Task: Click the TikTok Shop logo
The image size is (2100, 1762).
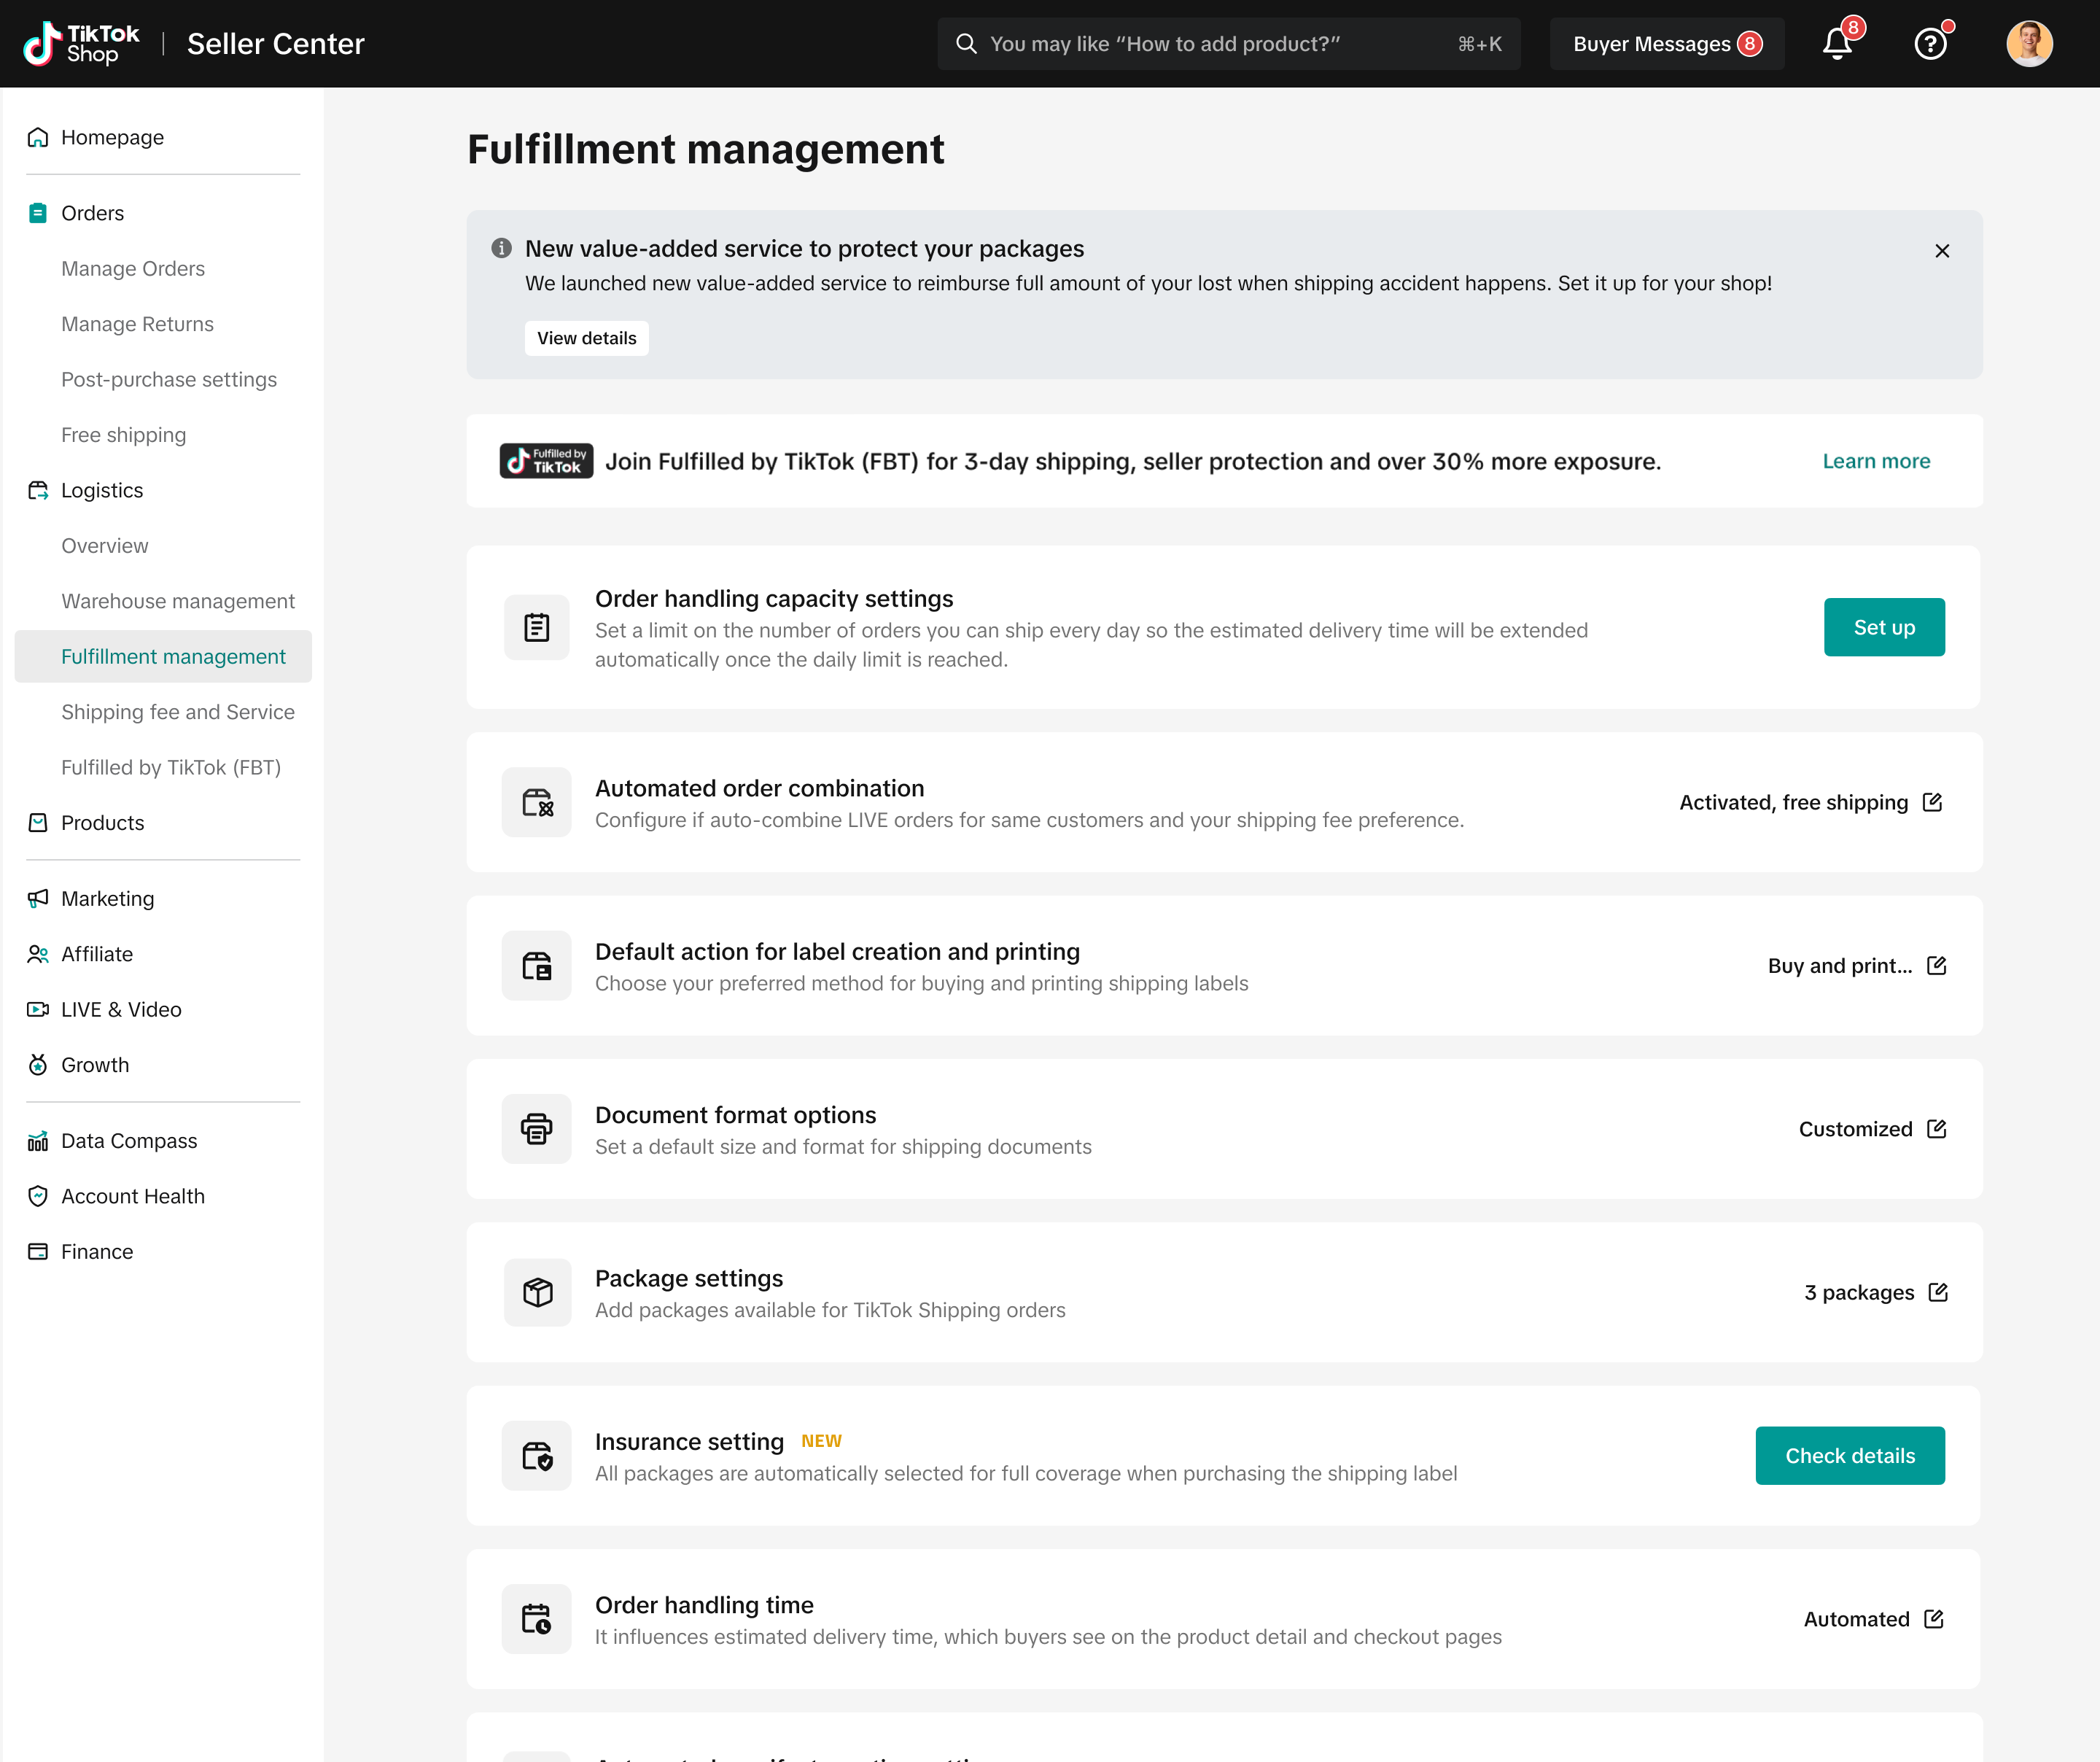Action: [81, 44]
